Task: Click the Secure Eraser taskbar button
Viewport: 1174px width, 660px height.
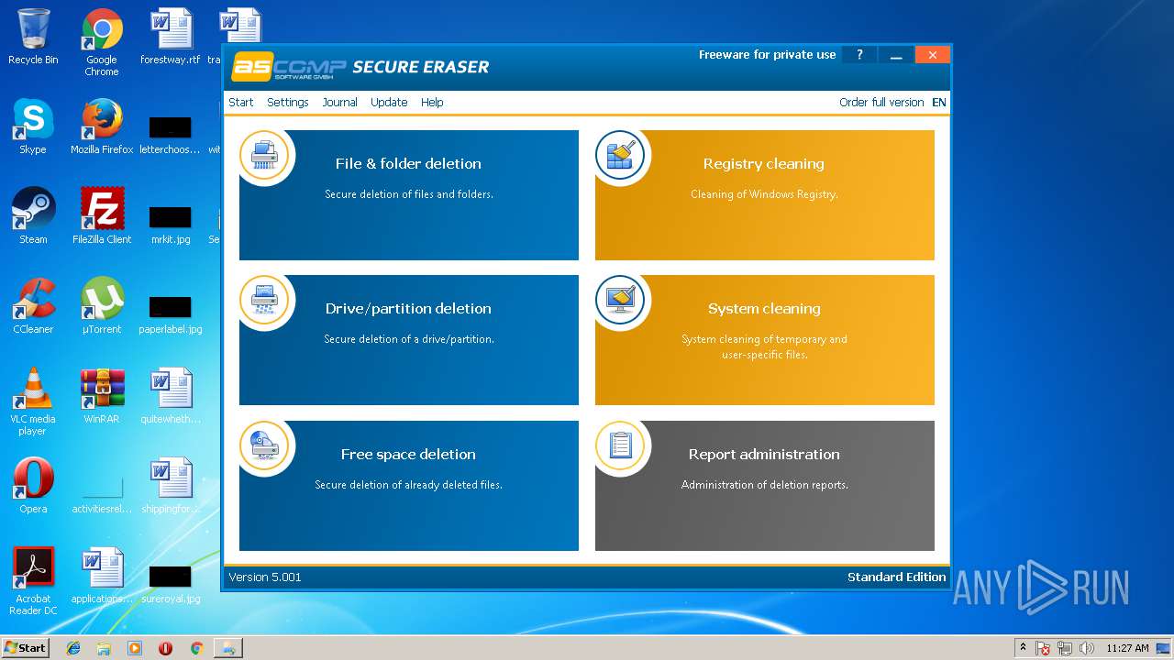Action: [x=228, y=648]
